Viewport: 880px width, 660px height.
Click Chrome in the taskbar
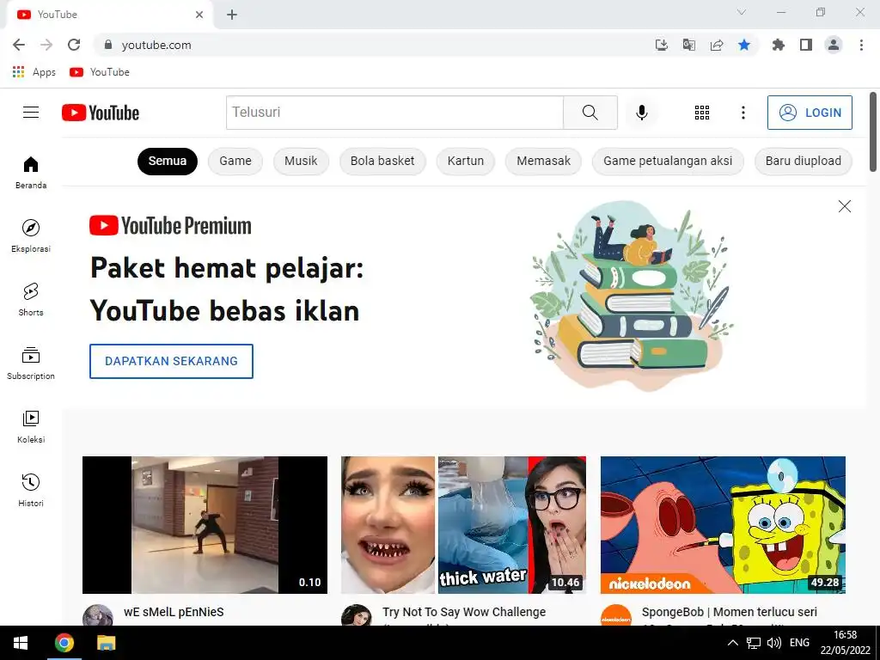pos(64,643)
